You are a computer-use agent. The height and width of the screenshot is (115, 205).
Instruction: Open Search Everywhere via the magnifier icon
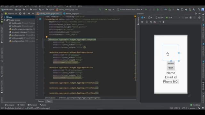[199, 10]
